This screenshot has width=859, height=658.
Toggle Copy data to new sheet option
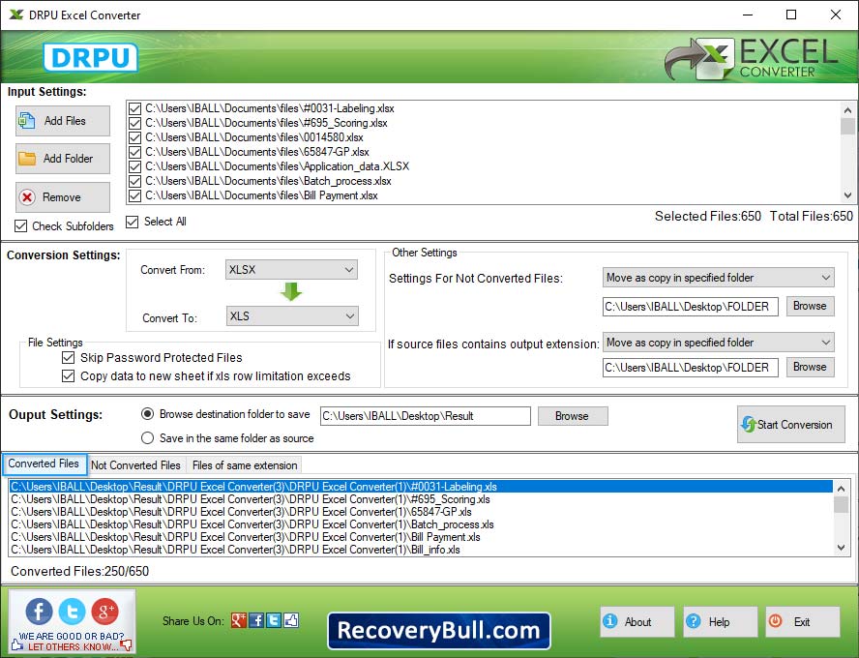[69, 376]
